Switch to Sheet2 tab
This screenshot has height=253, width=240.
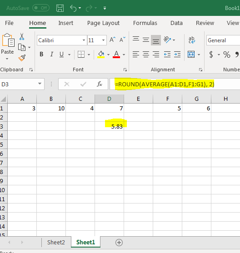pyautogui.click(x=56, y=243)
